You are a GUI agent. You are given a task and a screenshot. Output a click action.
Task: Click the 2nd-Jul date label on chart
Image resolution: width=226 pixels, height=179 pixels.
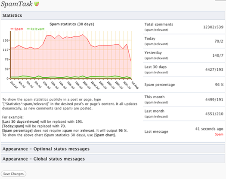pos(14,85)
